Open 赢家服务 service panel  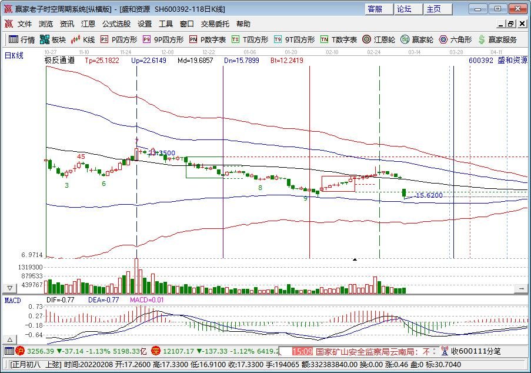[x=497, y=39]
